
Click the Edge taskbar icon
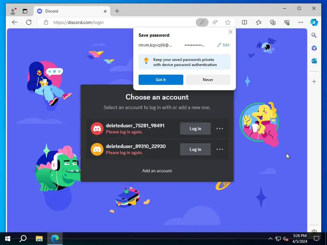coord(55,239)
